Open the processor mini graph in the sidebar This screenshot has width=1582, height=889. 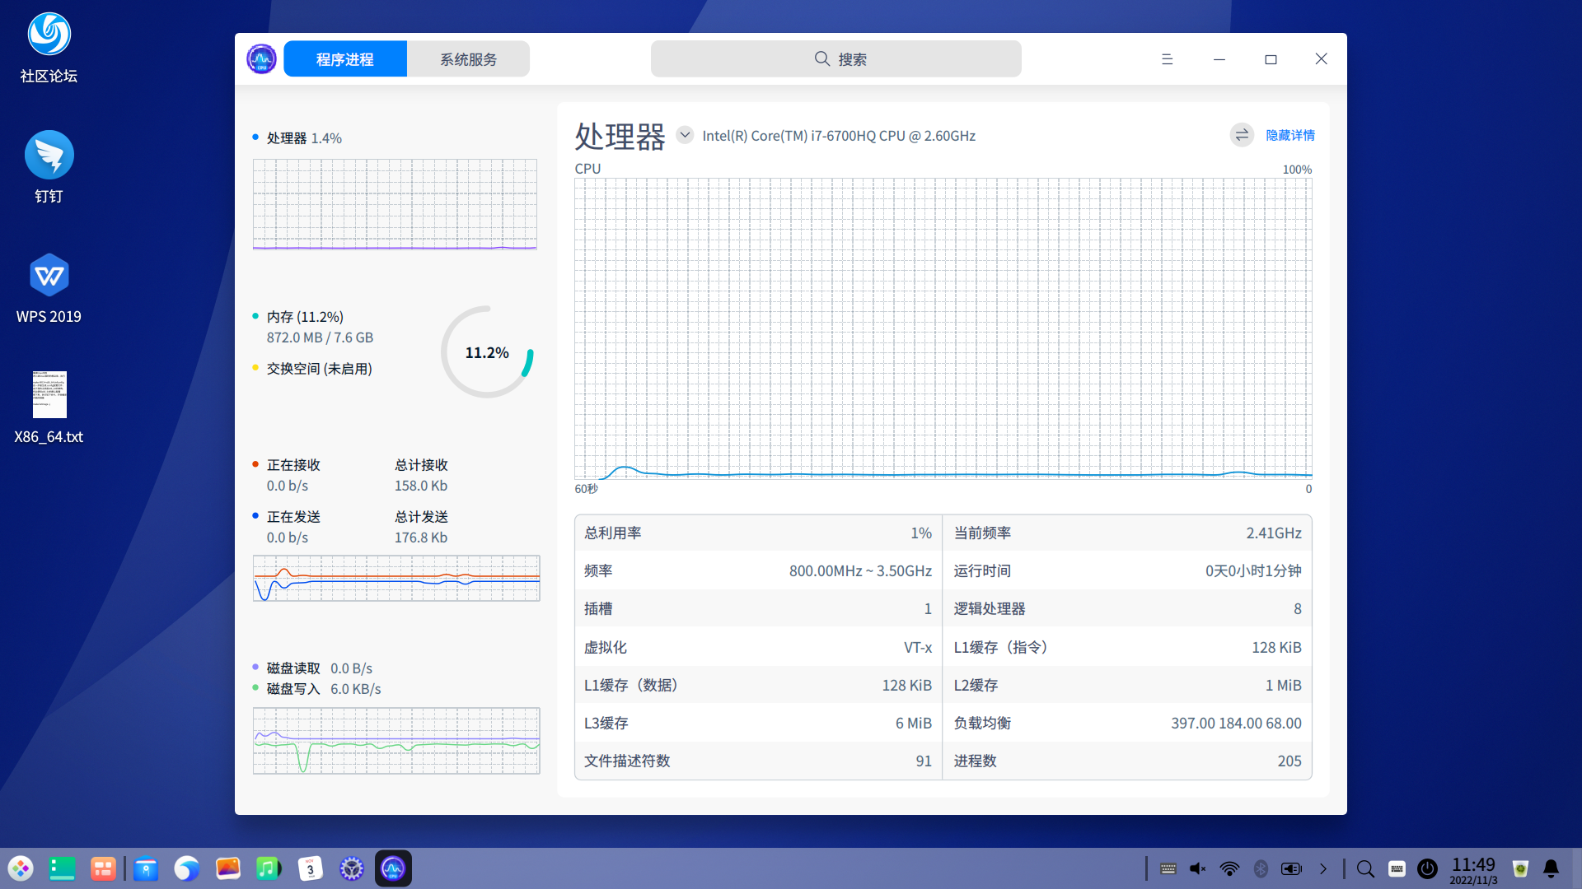point(395,204)
